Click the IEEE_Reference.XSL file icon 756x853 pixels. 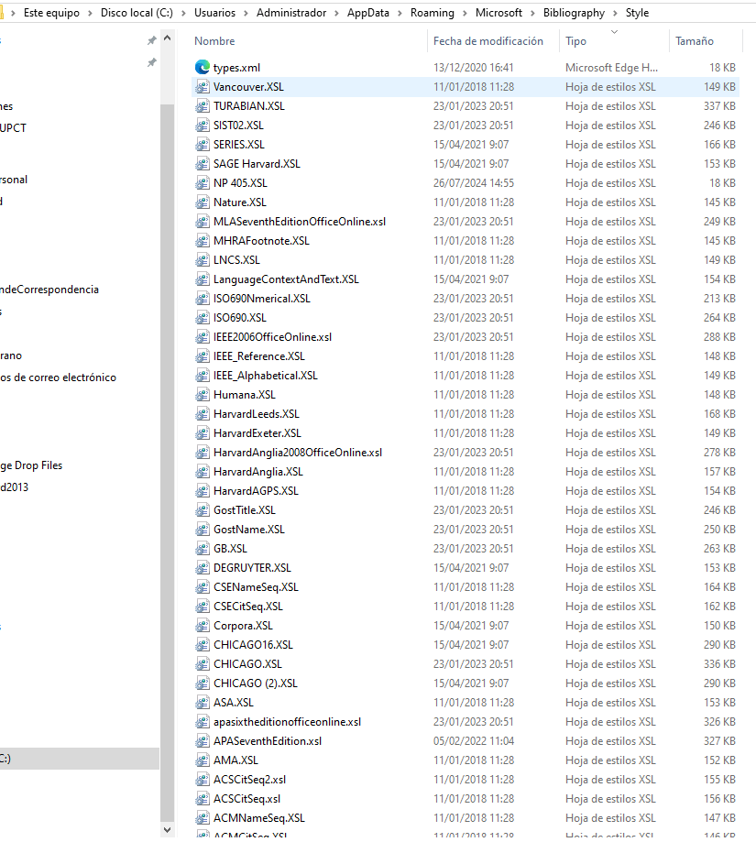(203, 356)
